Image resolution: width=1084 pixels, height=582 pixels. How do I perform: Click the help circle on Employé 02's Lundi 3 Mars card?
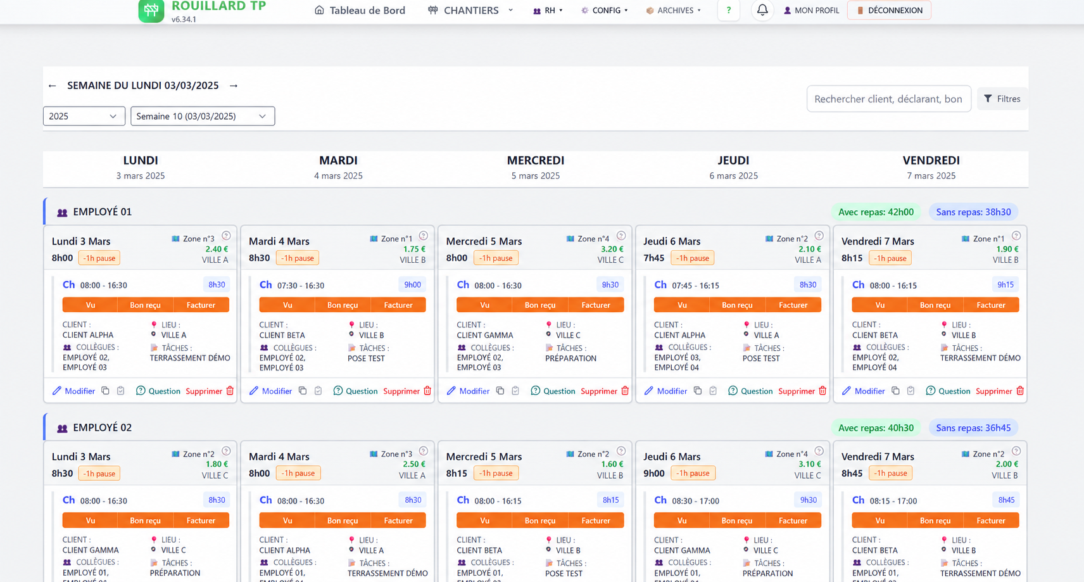click(x=226, y=451)
